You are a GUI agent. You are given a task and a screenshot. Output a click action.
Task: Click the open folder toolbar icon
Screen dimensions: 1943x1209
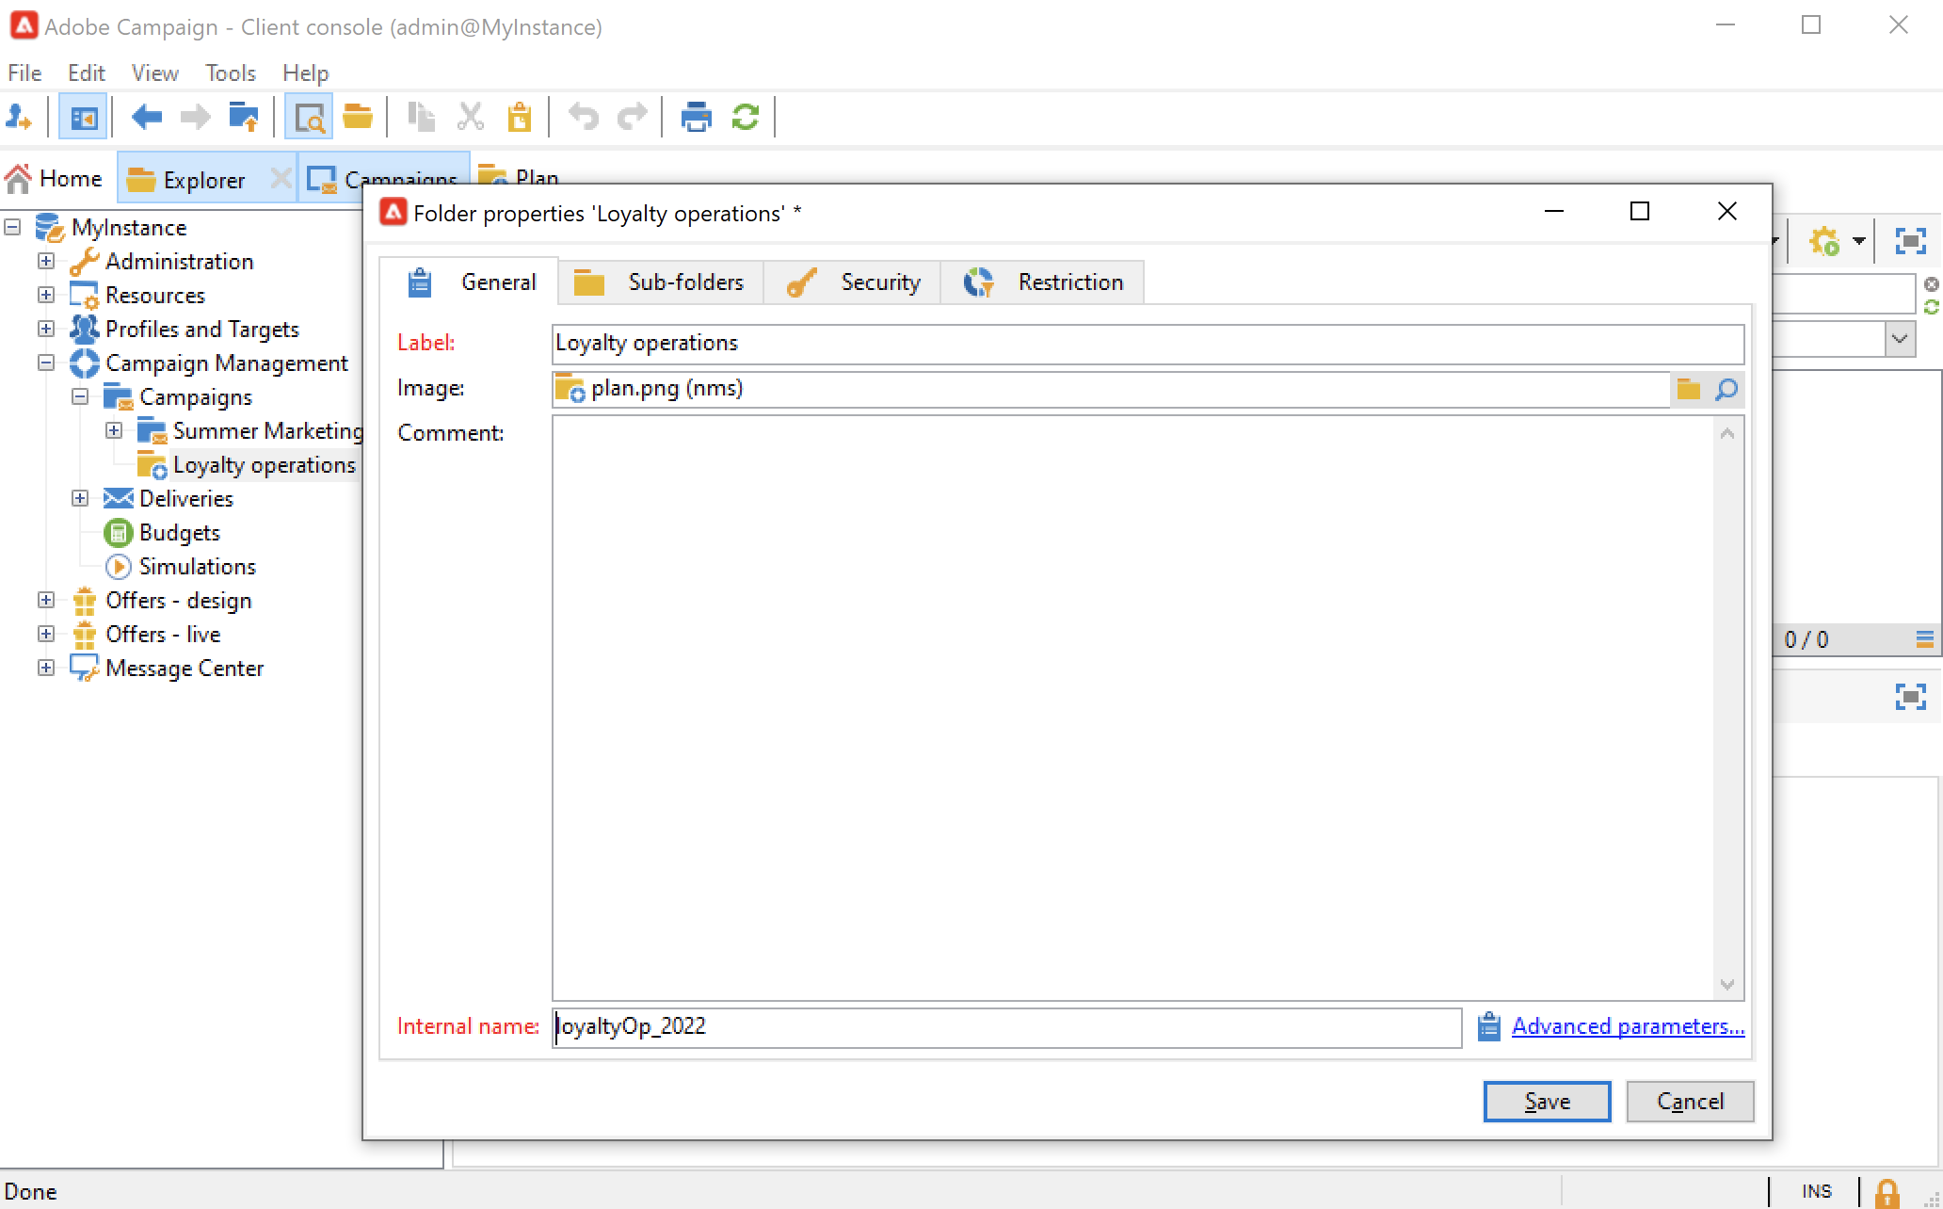tap(358, 118)
